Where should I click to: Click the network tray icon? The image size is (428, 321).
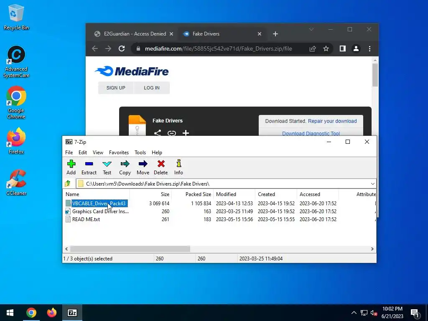coord(364,313)
